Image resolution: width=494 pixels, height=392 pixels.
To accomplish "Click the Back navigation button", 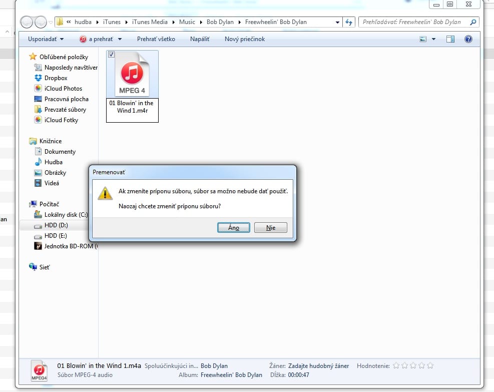I will [x=27, y=22].
